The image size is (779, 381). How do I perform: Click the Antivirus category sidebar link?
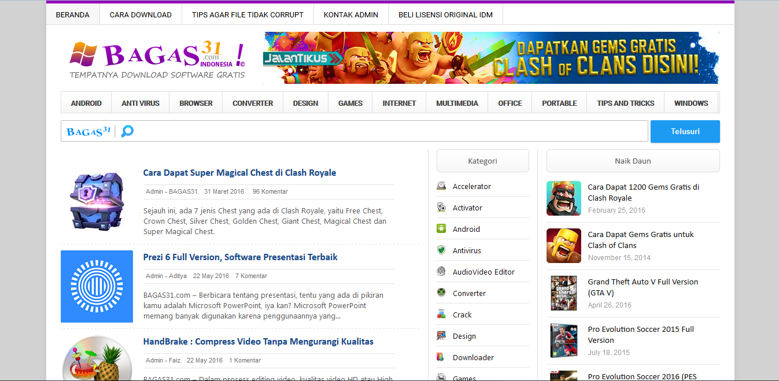[467, 251]
